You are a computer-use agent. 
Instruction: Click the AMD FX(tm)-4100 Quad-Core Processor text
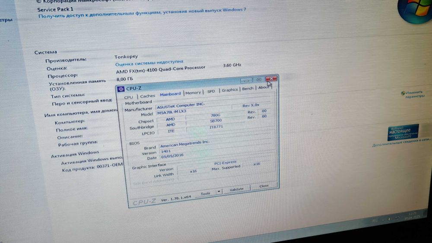tap(161, 69)
